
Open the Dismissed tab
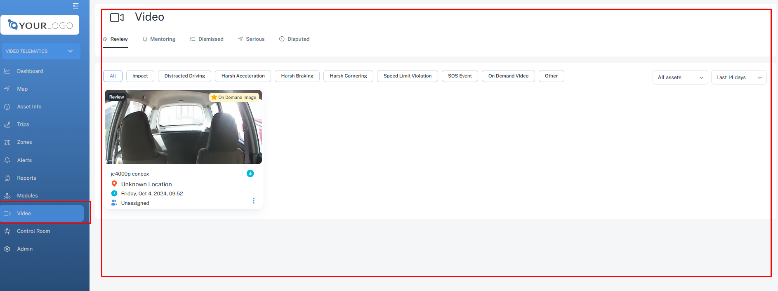pos(207,39)
